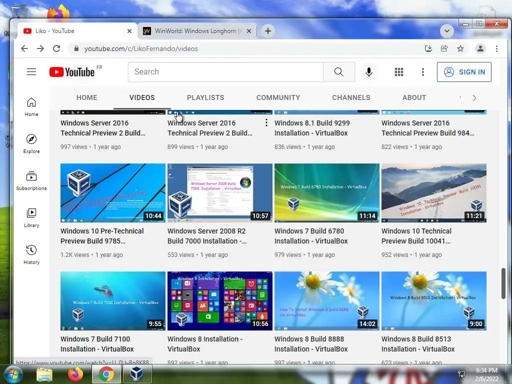Open the Chrome profile avatar
This screenshot has width=512, height=384.
coord(480,48)
